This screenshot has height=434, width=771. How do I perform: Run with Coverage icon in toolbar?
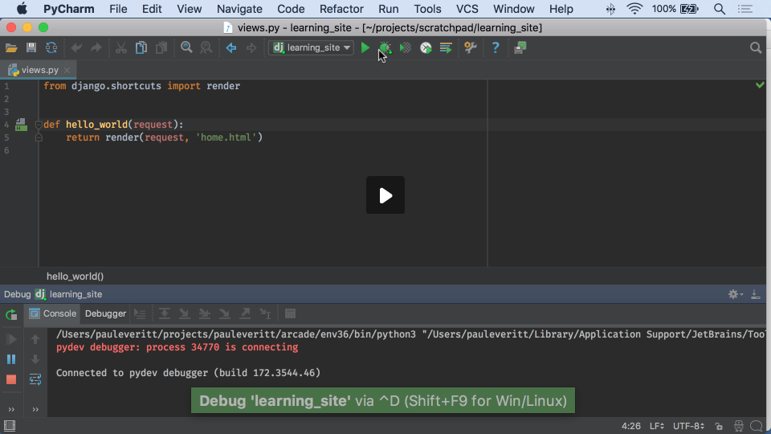pos(405,47)
